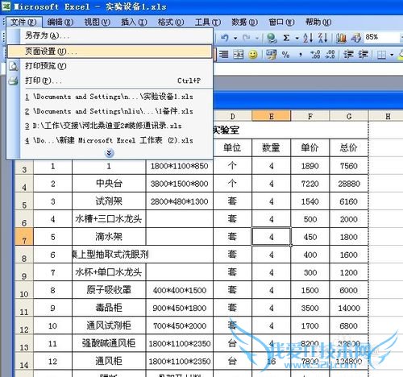
Task: Select column F header
Action: tap(310, 116)
